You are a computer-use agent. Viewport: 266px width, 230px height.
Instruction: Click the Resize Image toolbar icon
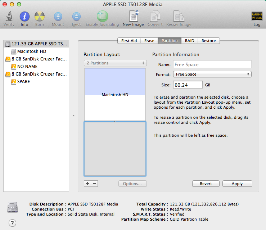coord(179,17)
